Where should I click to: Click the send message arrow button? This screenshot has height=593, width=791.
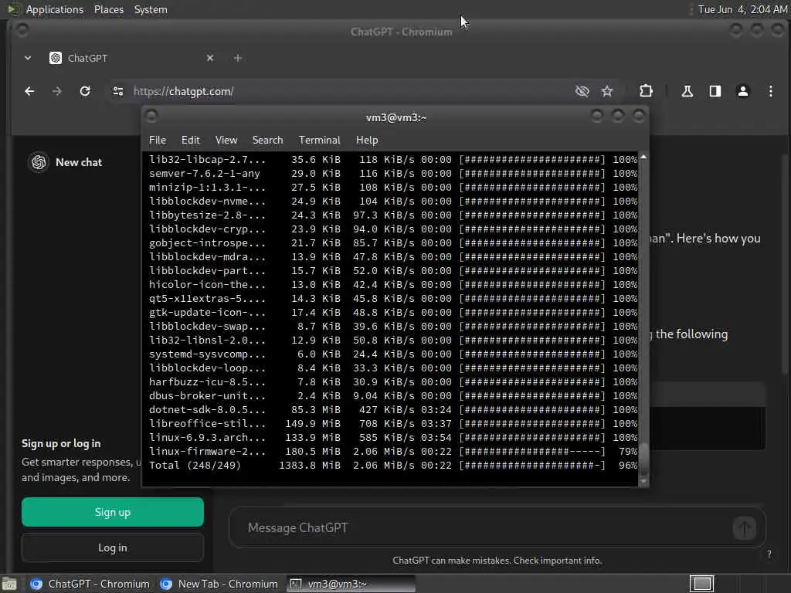click(x=744, y=528)
